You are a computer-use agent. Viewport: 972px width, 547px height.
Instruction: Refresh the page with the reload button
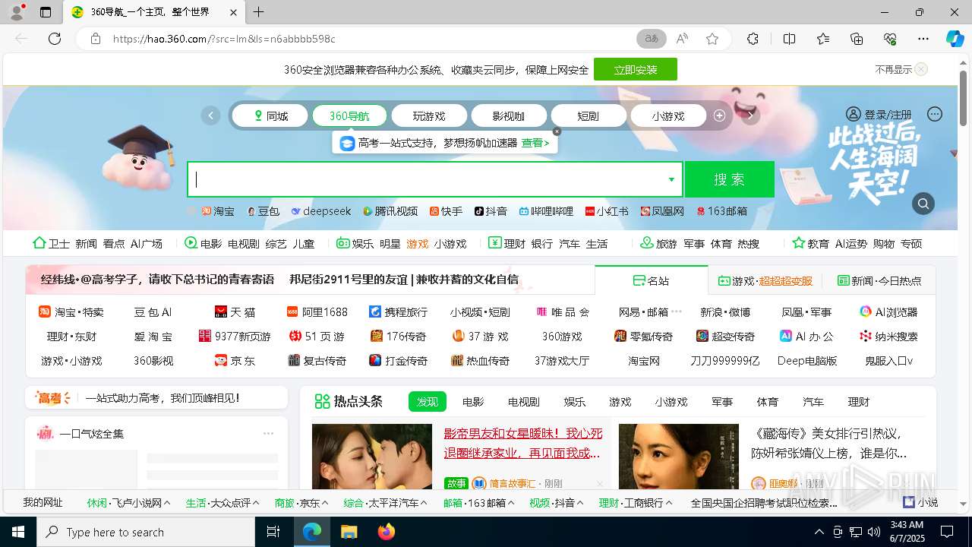click(x=55, y=39)
